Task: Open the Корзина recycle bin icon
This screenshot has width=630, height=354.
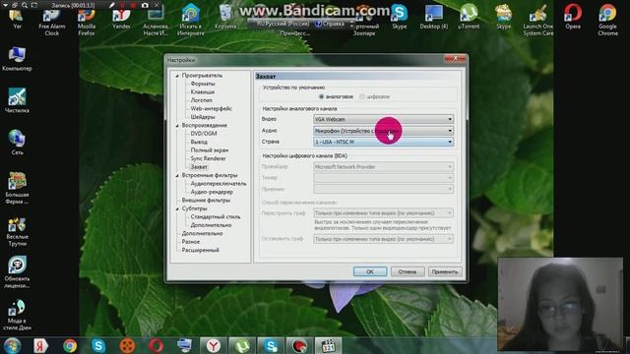Action: tap(225, 18)
